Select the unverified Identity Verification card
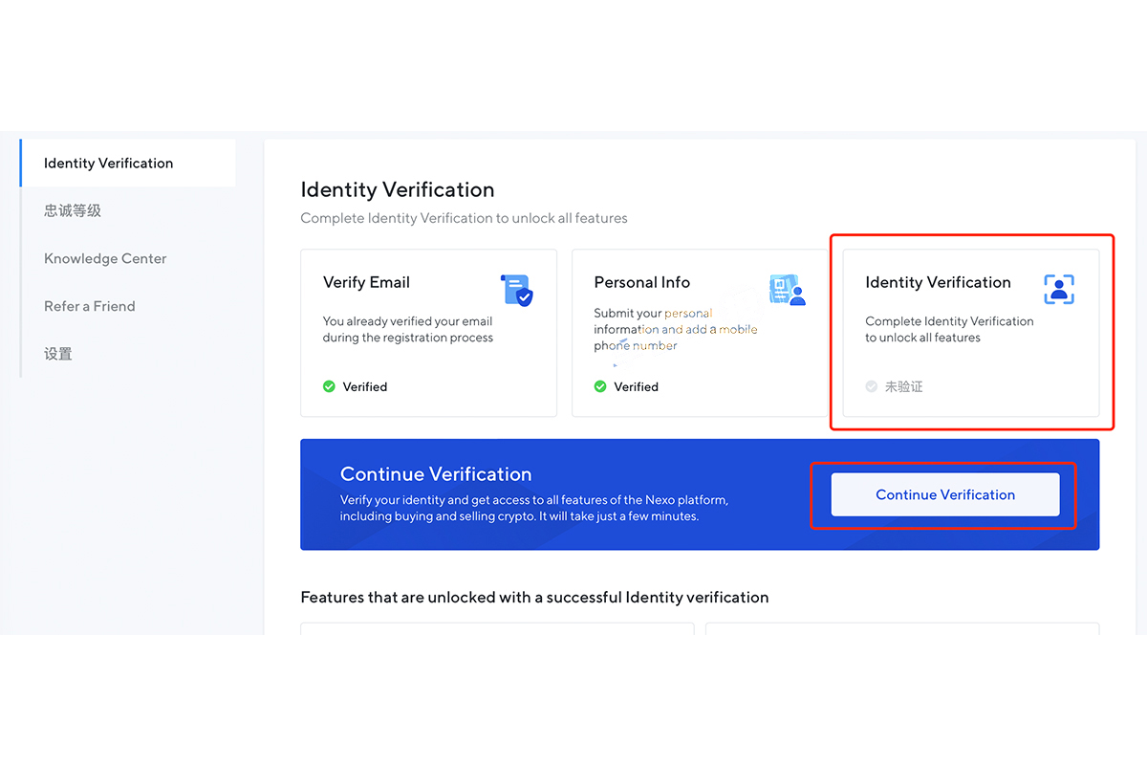The height and width of the screenshot is (765, 1147). pos(971,333)
